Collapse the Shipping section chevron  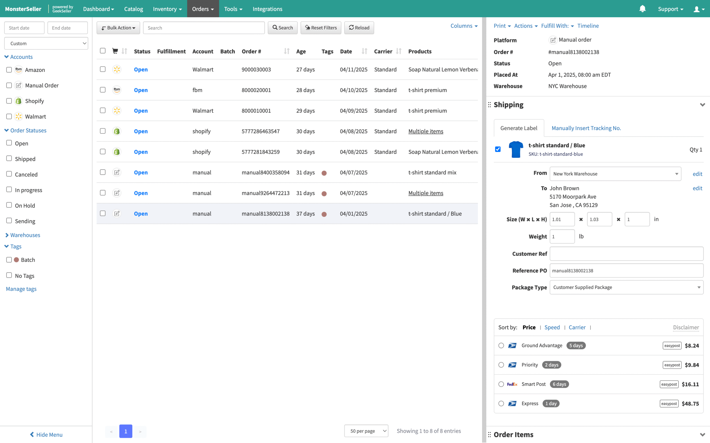[x=702, y=105]
